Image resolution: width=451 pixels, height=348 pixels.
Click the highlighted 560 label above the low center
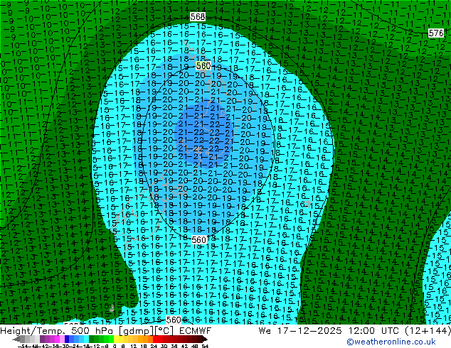point(203,66)
